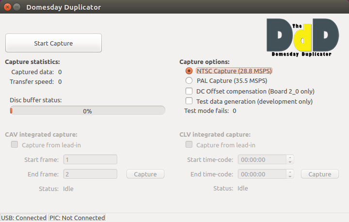Viewport: 349px width, 222px height.
Task: Toggle Test data generation checkbox
Action: [x=189, y=101]
